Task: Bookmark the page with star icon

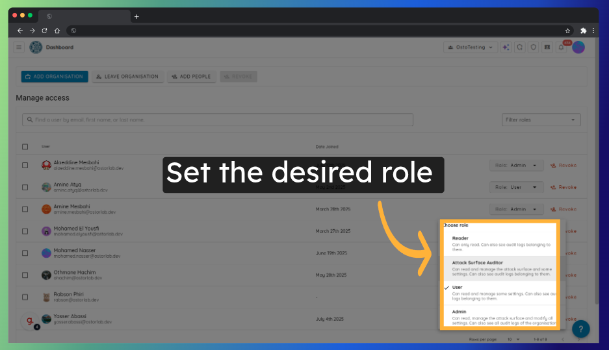Action: pyautogui.click(x=567, y=31)
